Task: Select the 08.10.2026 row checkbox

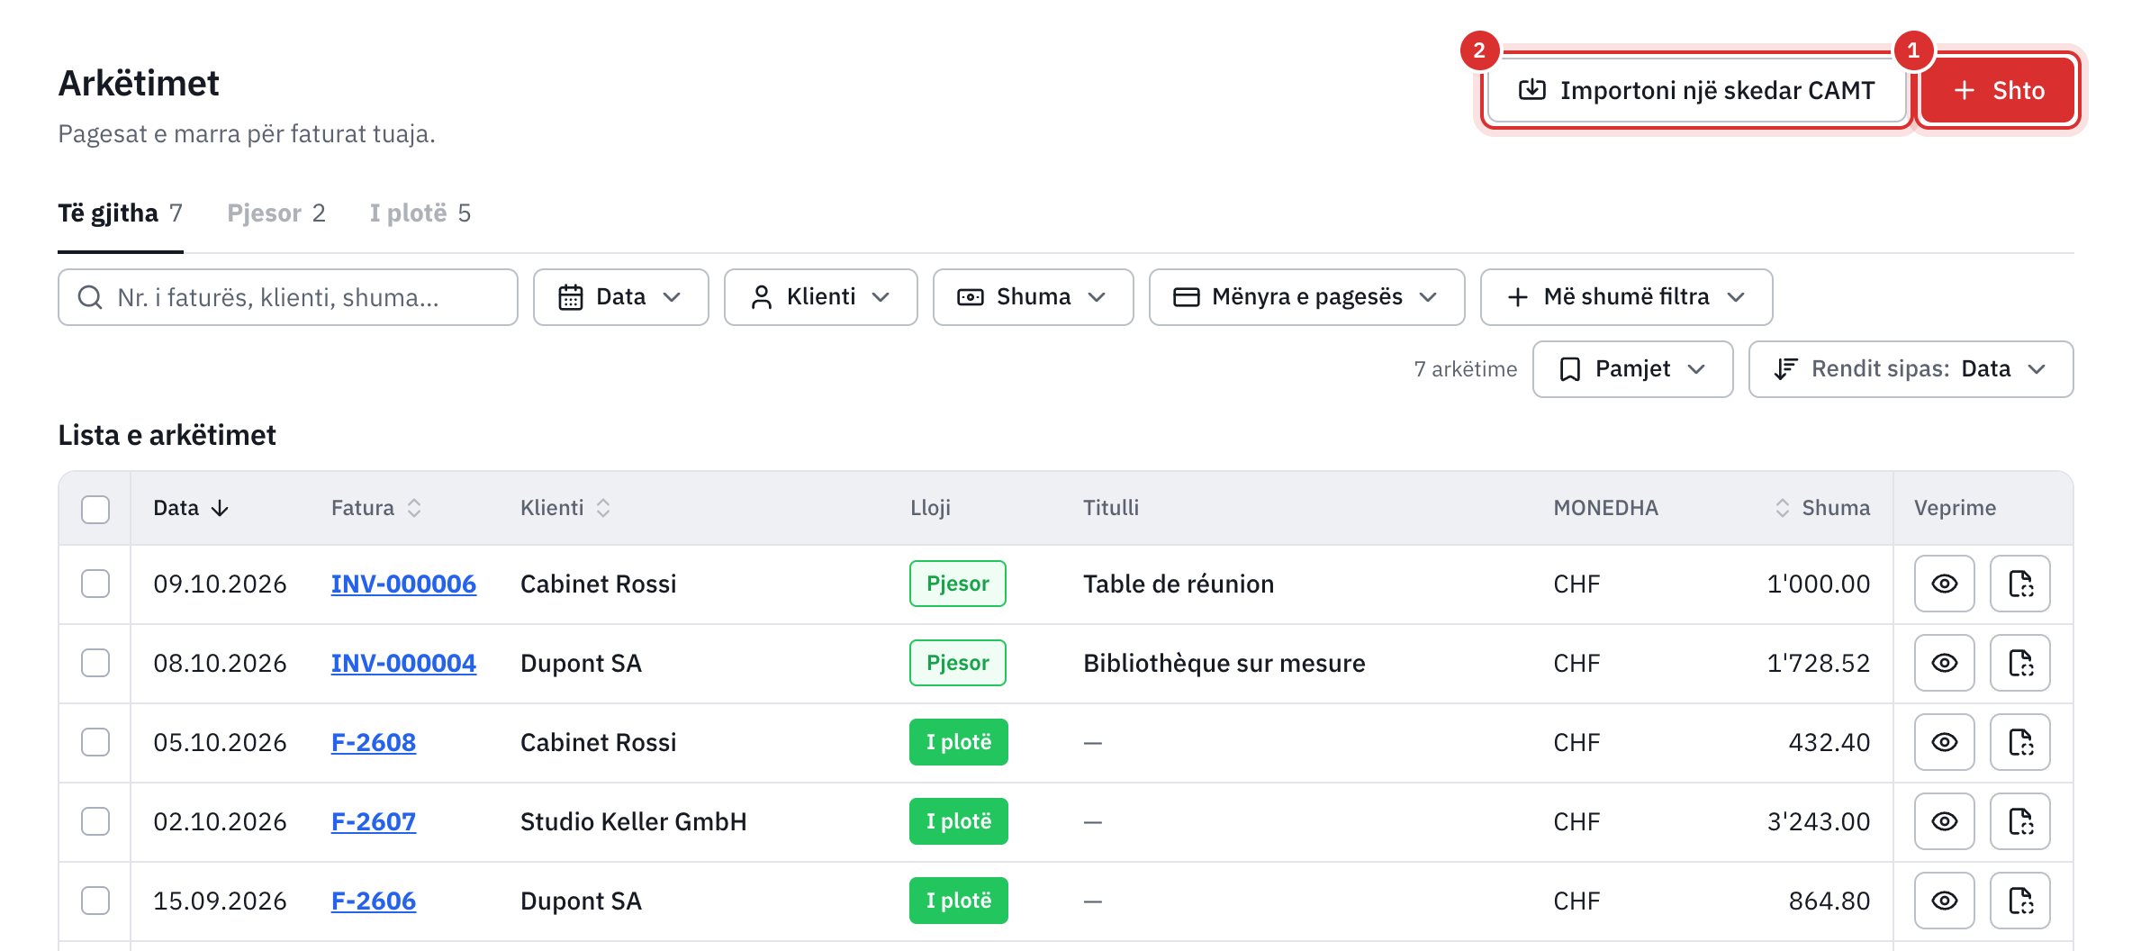Action: click(95, 663)
